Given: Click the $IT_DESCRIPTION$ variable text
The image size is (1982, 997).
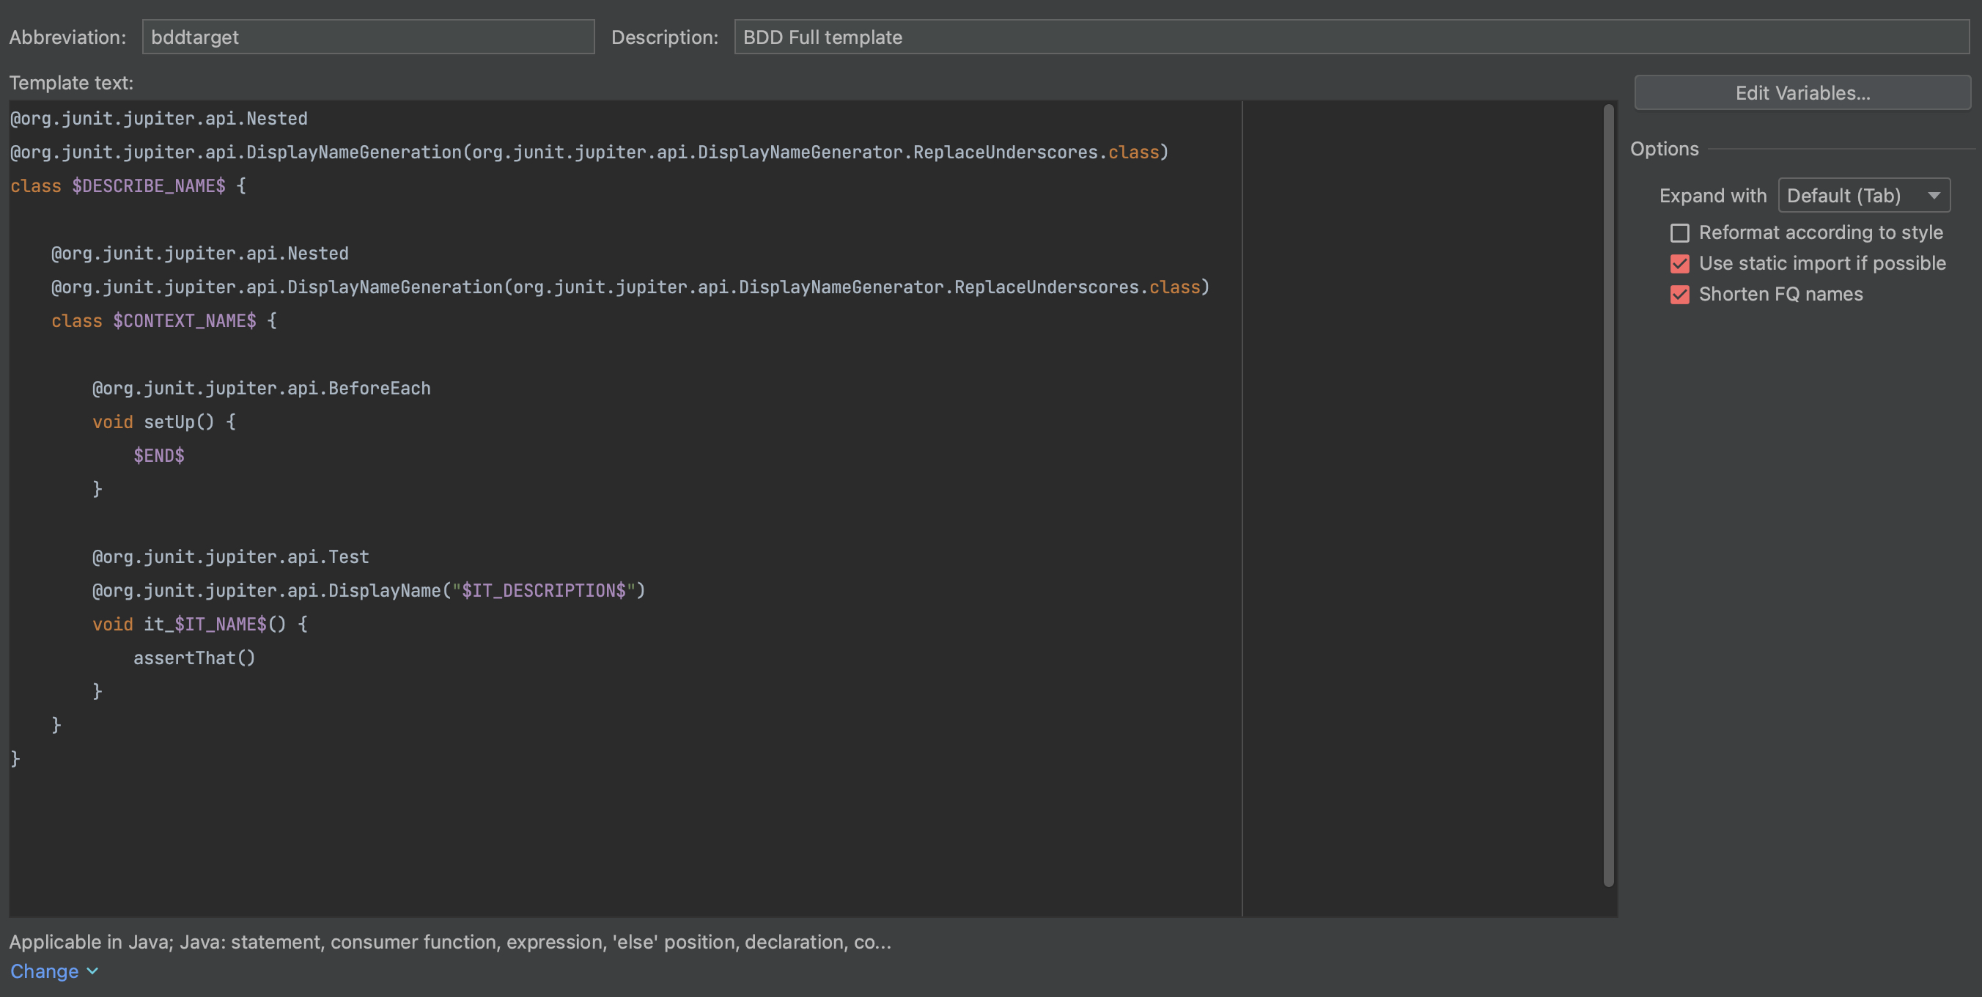Looking at the screenshot, I should [543, 590].
